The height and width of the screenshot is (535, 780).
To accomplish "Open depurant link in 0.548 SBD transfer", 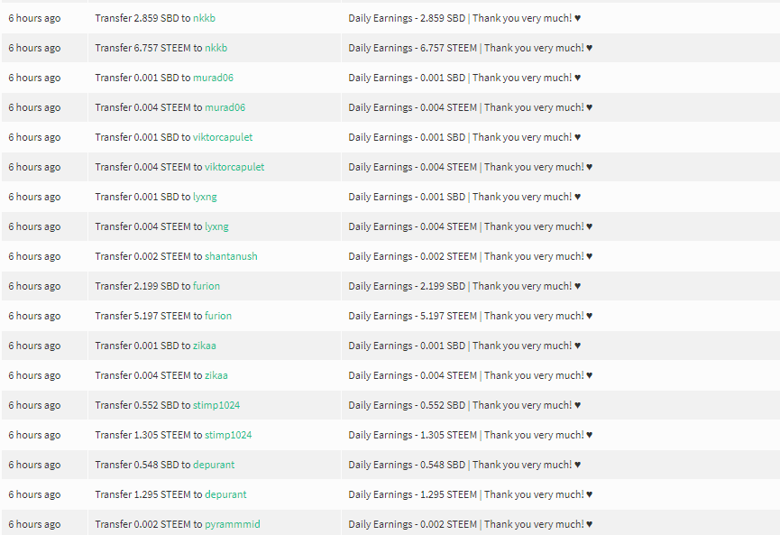I will (x=214, y=466).
